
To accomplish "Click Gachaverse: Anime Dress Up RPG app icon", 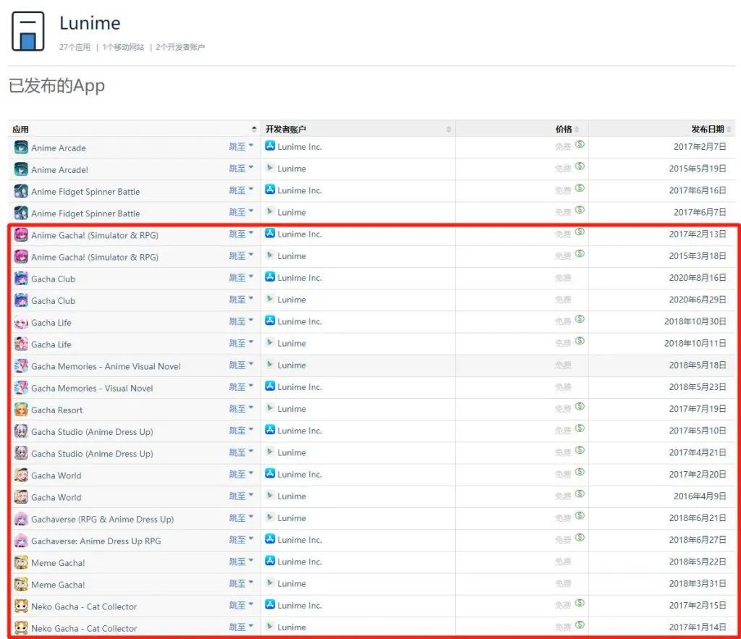I will point(21,541).
